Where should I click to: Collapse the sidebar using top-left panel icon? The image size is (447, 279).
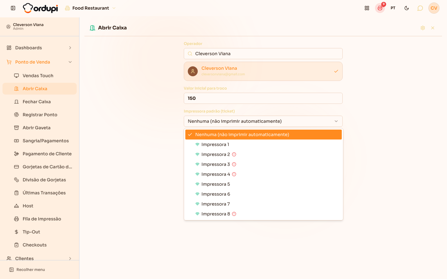(x=13, y=8)
